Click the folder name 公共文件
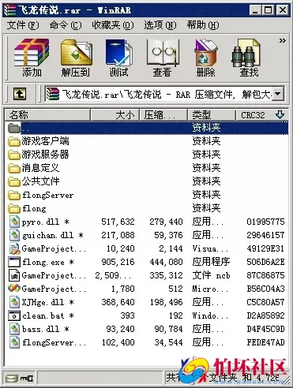Image resolution: width=293 pixels, height=388 pixels. (40, 181)
